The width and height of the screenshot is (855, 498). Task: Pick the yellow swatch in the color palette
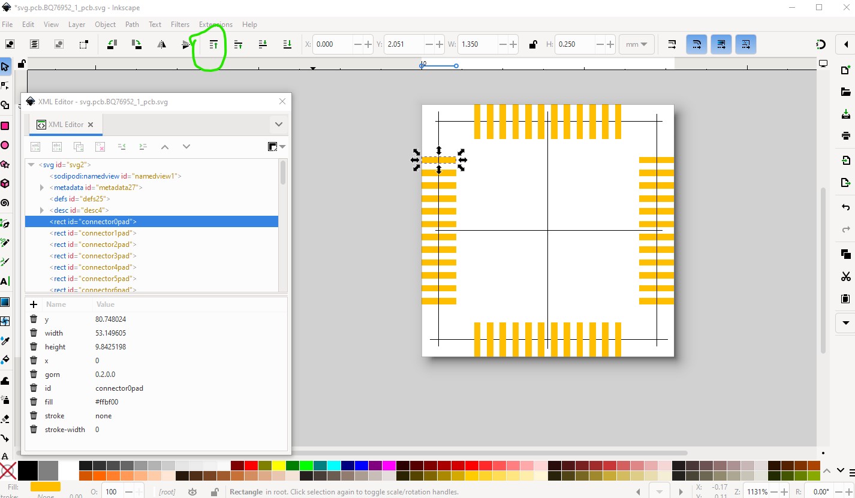(x=278, y=466)
